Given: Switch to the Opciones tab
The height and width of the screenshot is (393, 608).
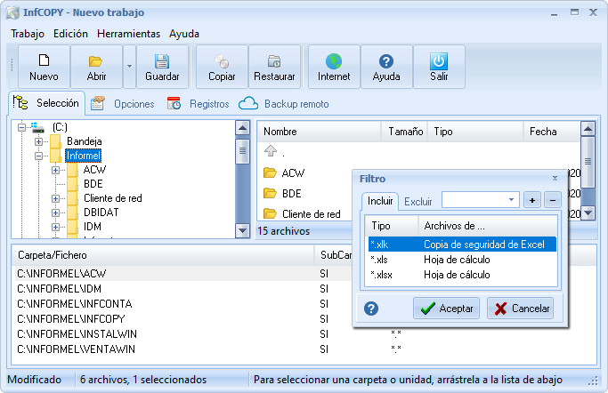Looking at the screenshot, I should (x=123, y=104).
